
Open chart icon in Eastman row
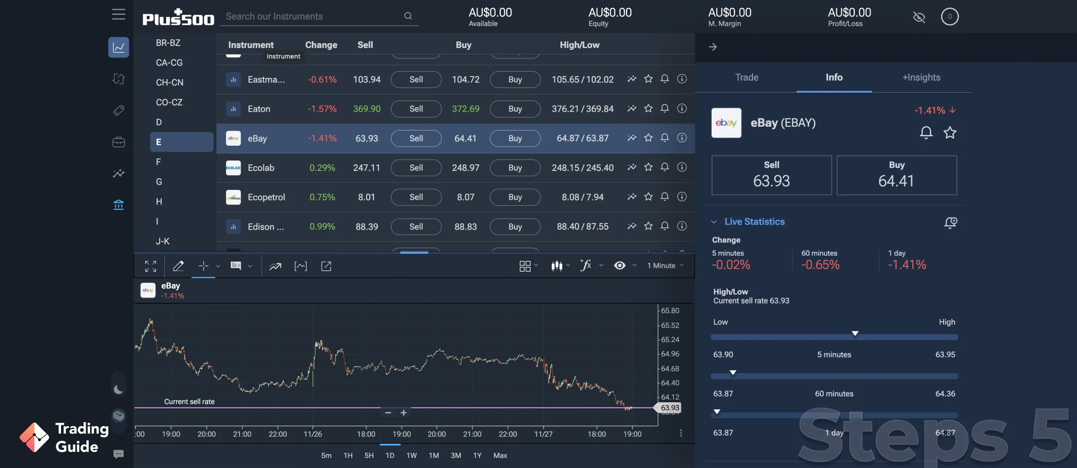tap(632, 79)
